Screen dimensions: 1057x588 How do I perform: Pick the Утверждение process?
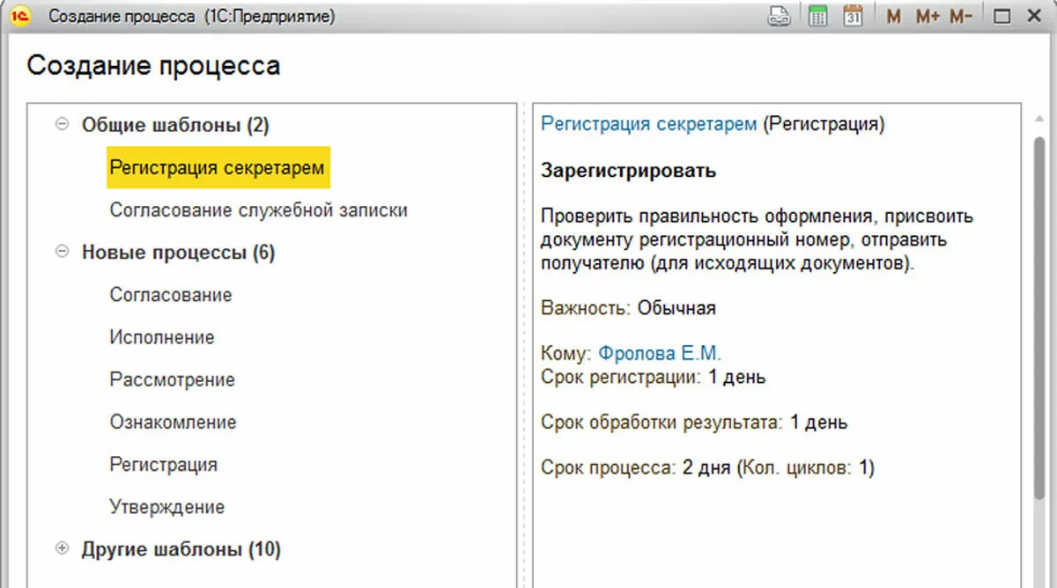point(166,507)
